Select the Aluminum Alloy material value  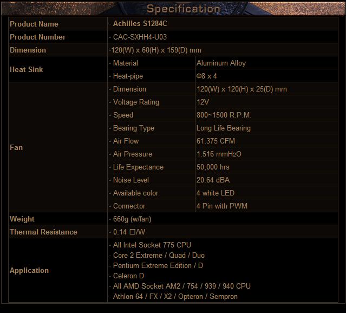(221, 63)
